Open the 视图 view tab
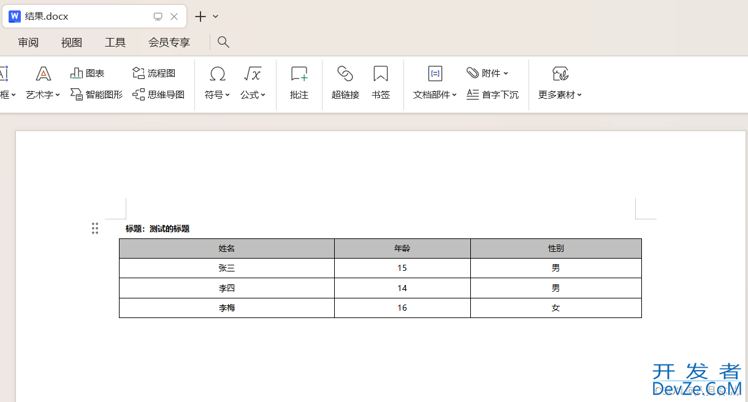 pyautogui.click(x=72, y=42)
